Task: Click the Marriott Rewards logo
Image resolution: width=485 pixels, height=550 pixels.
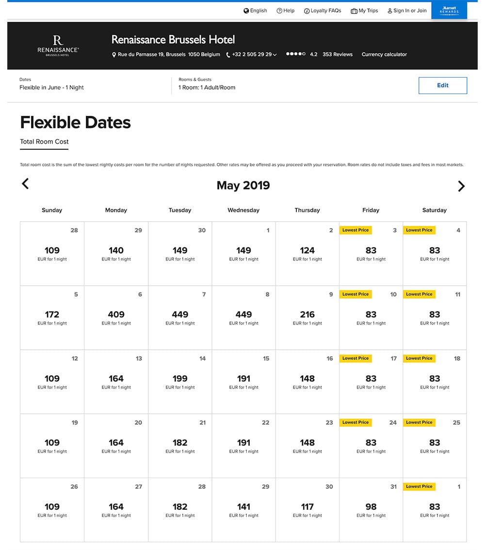Action: pyautogui.click(x=449, y=10)
